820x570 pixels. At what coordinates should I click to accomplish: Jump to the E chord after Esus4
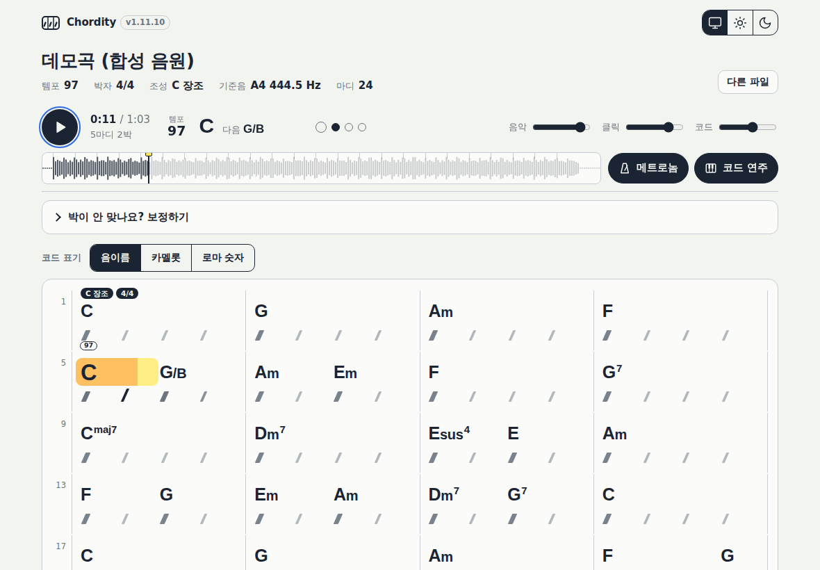coord(513,434)
